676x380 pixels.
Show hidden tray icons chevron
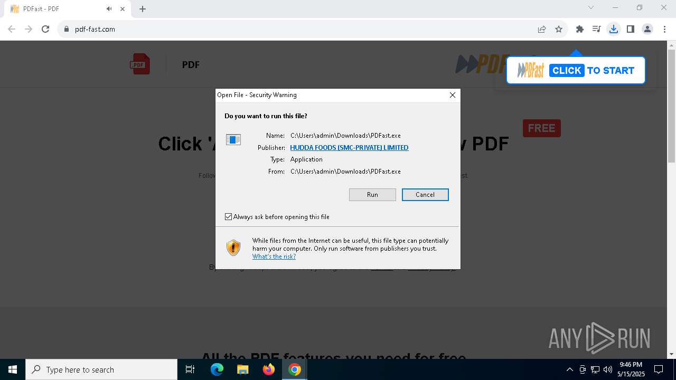click(x=569, y=369)
